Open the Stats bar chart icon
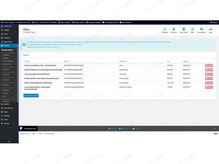219x164 pixels. point(210,29)
